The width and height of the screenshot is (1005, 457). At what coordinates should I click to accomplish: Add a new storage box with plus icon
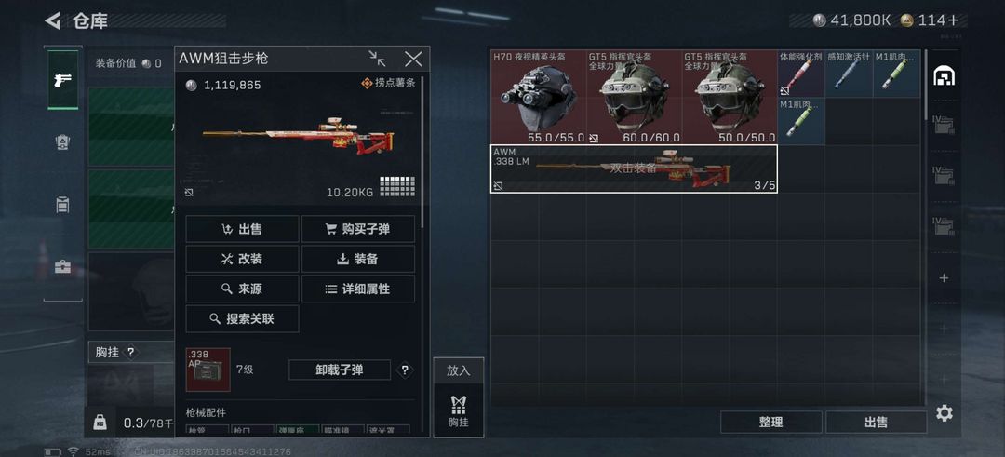(x=945, y=278)
